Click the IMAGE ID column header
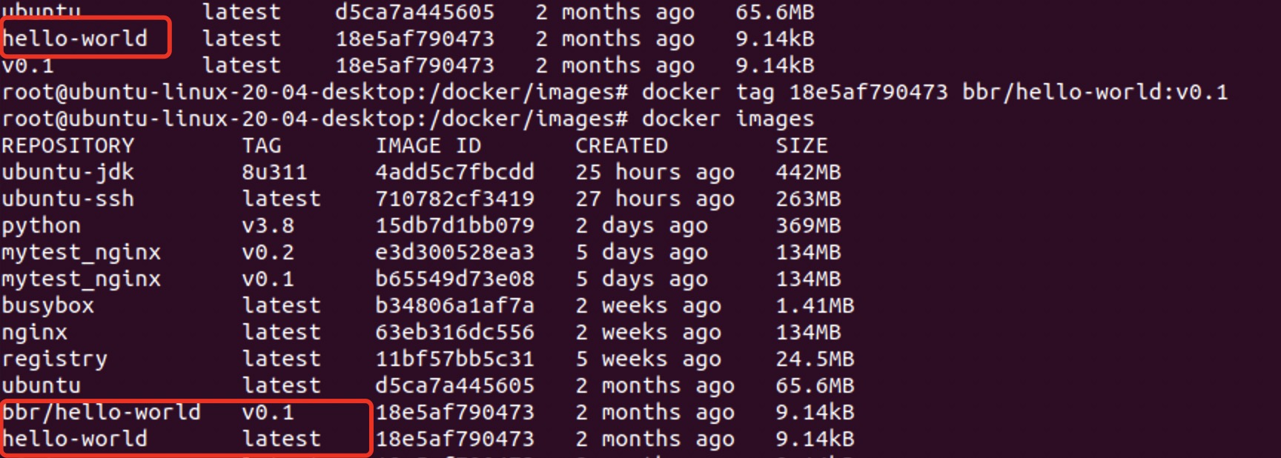Screen dimensions: 1281x458 click(x=428, y=146)
